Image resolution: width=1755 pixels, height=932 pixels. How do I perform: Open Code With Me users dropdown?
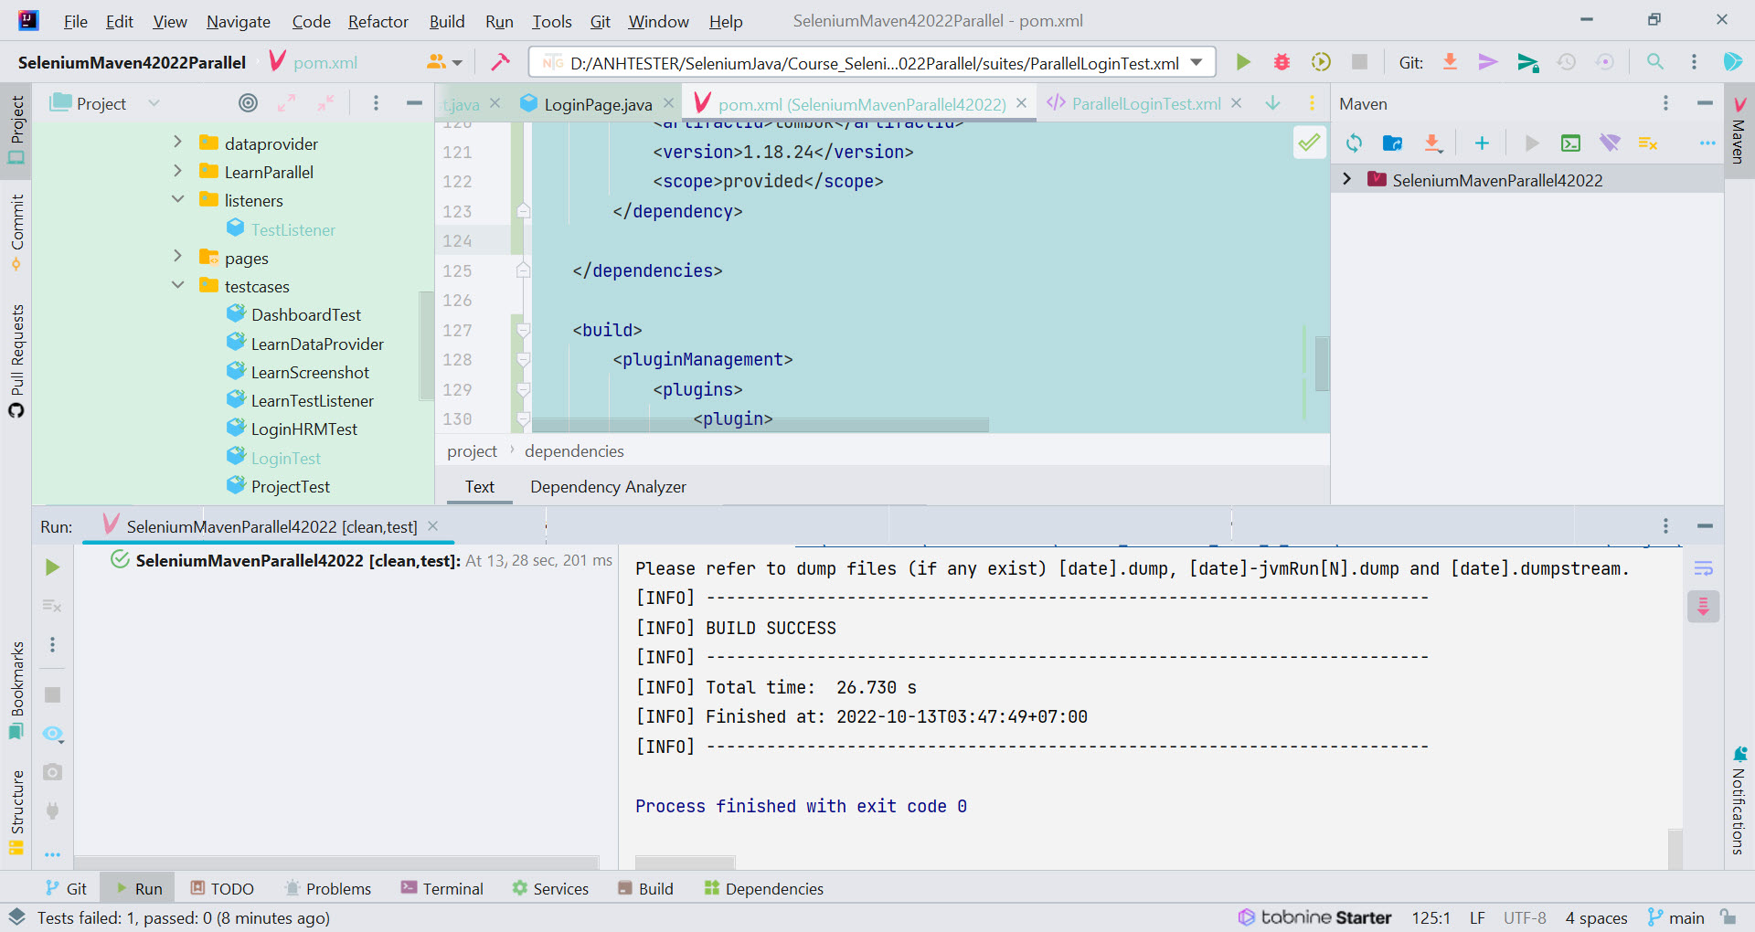coord(444,62)
